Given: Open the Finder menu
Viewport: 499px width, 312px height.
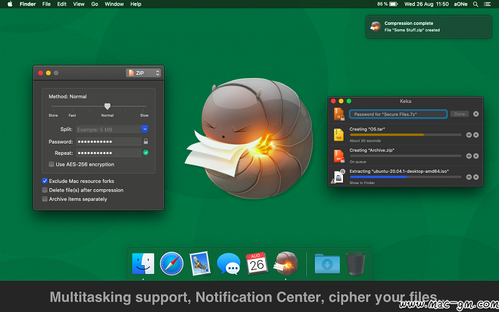Looking at the screenshot, I should click(x=27, y=4).
